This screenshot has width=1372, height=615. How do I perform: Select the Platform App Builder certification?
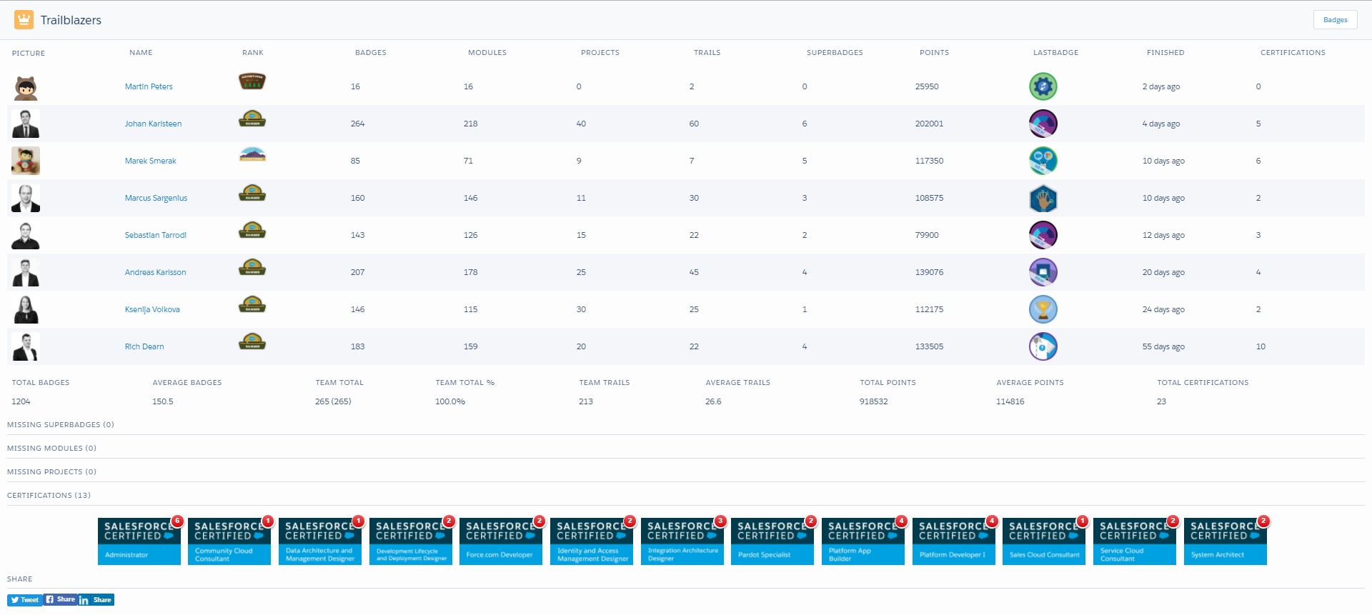[863, 541]
